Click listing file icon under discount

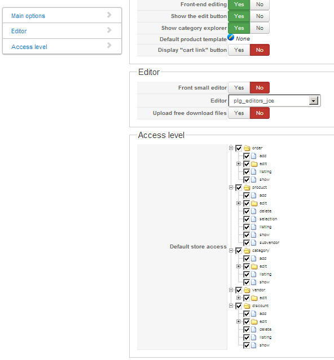253,337
